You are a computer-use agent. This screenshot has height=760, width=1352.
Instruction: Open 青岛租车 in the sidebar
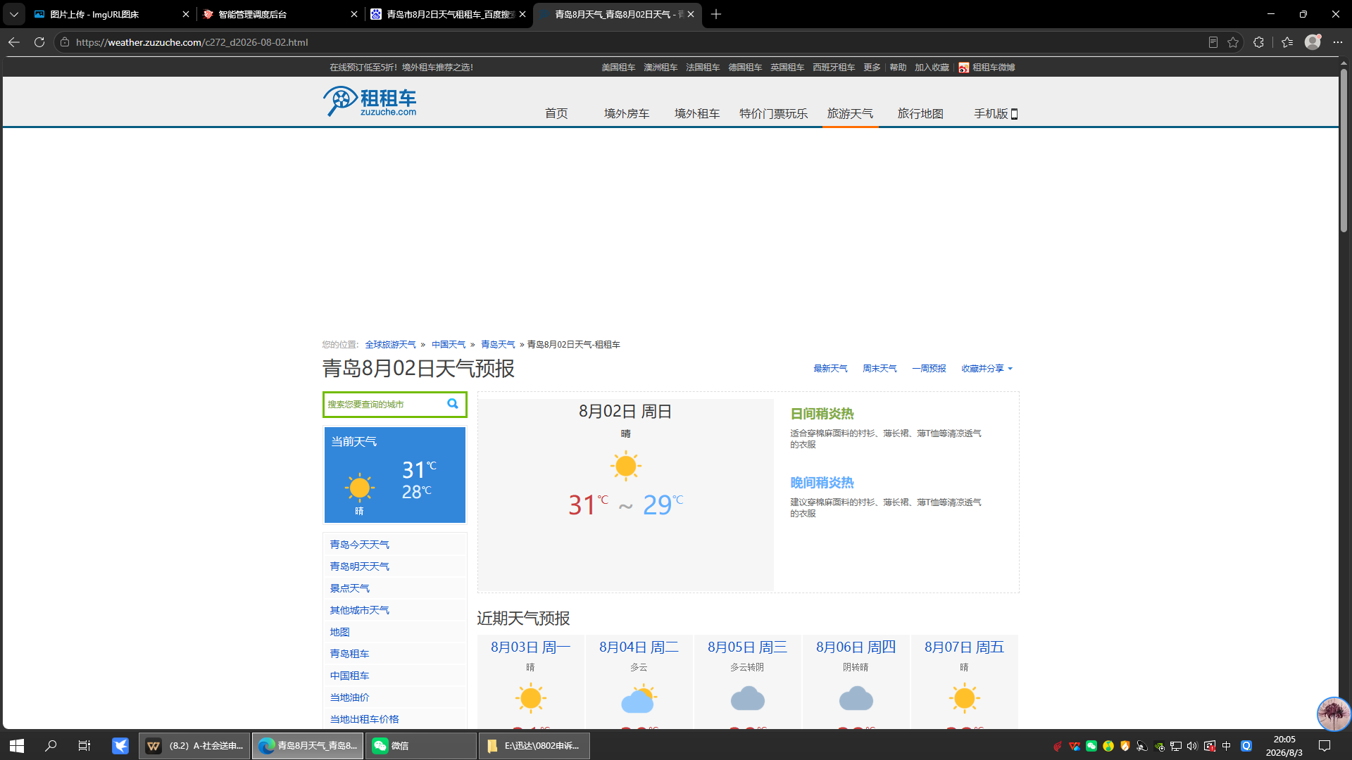click(x=349, y=654)
